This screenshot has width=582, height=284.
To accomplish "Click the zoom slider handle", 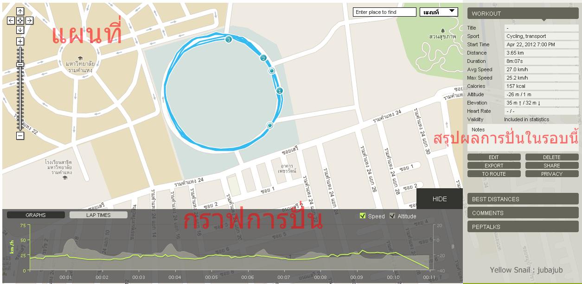I will pyautogui.click(x=20, y=64).
